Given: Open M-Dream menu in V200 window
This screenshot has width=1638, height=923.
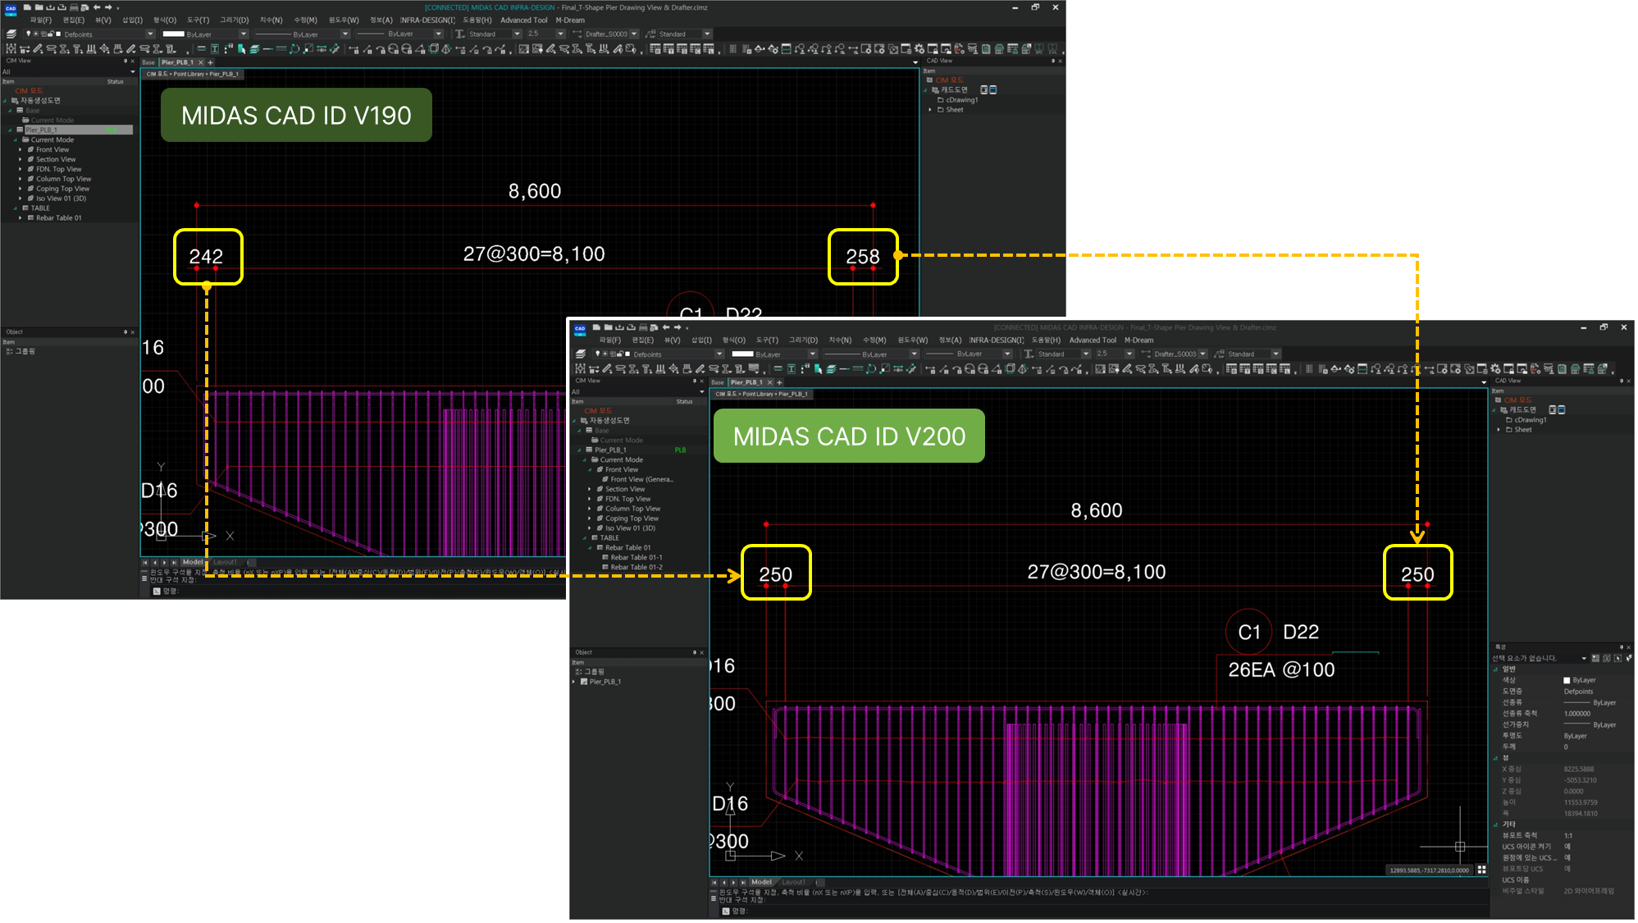Looking at the screenshot, I should (1139, 340).
